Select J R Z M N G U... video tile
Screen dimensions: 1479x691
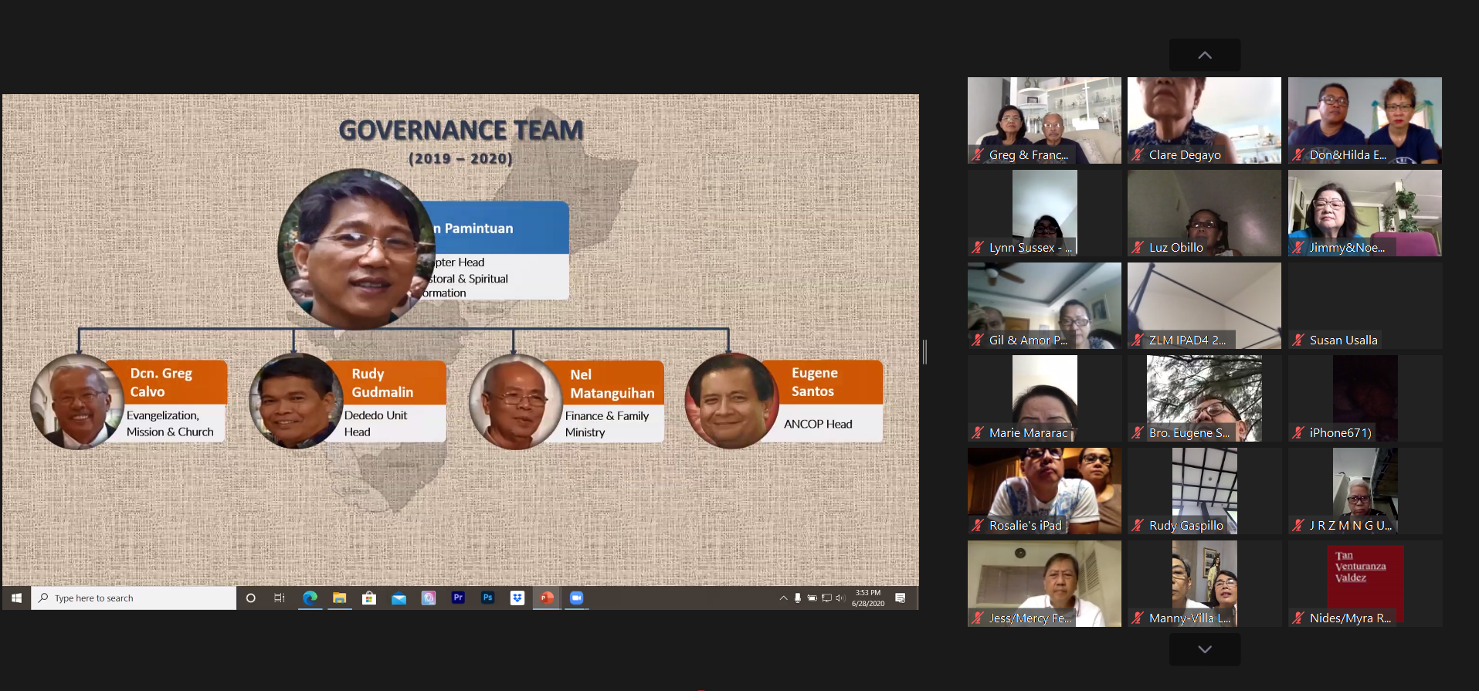tap(1365, 491)
